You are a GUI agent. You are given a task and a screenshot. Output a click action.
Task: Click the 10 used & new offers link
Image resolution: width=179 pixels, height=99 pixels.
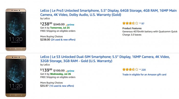point(62,86)
